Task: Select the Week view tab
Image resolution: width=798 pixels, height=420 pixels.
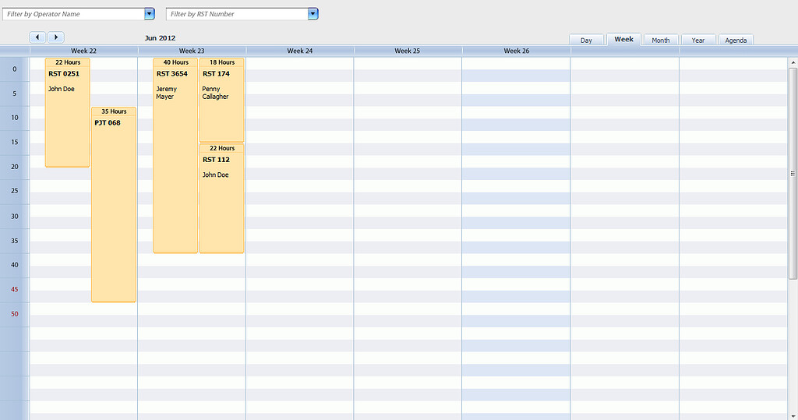Action: [x=623, y=39]
